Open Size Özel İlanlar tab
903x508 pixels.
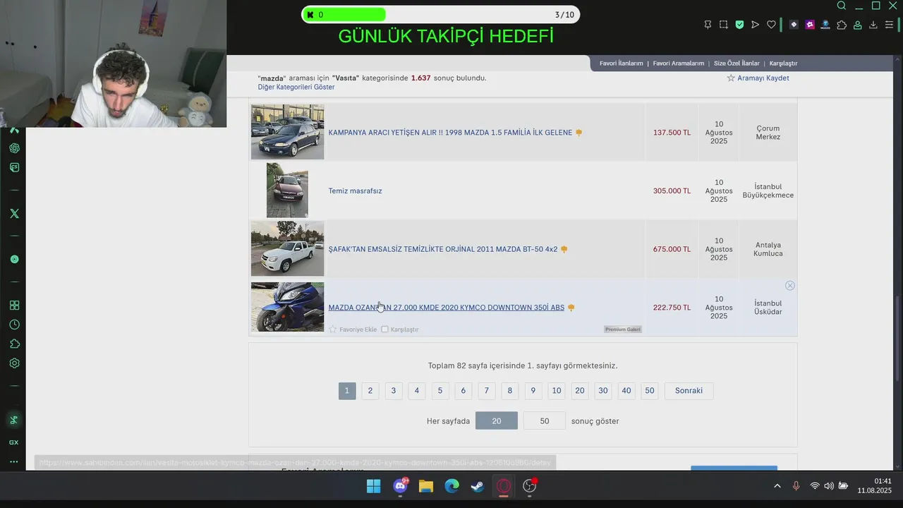pyautogui.click(x=737, y=64)
